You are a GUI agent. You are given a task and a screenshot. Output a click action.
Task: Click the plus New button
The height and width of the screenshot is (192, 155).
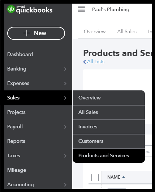click(36, 33)
